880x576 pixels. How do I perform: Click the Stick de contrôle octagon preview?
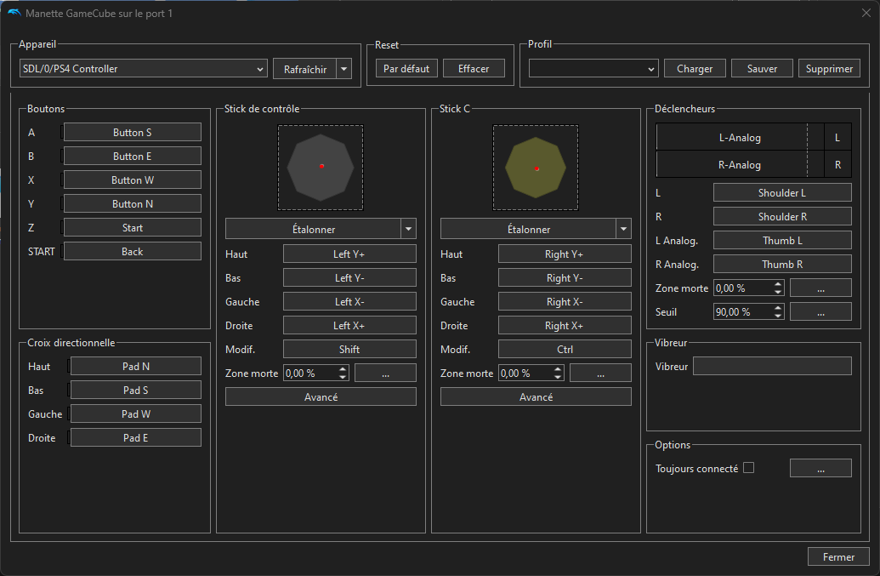(x=321, y=167)
